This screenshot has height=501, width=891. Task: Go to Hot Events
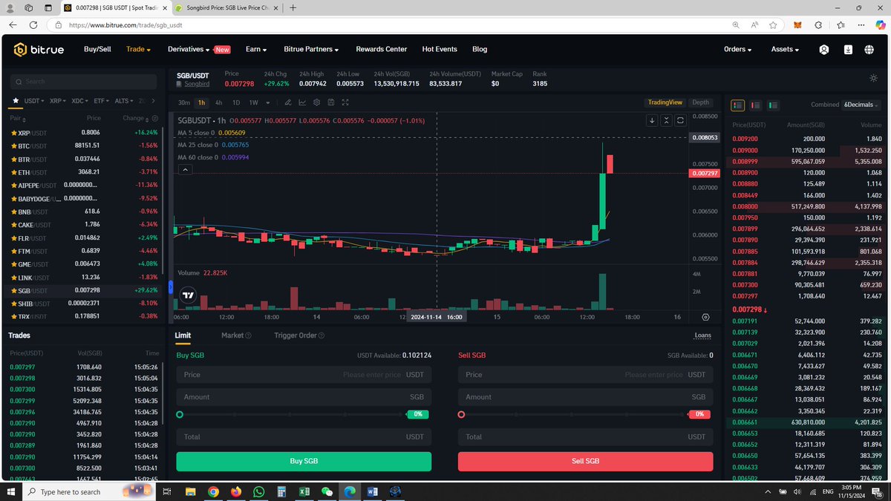click(x=440, y=49)
